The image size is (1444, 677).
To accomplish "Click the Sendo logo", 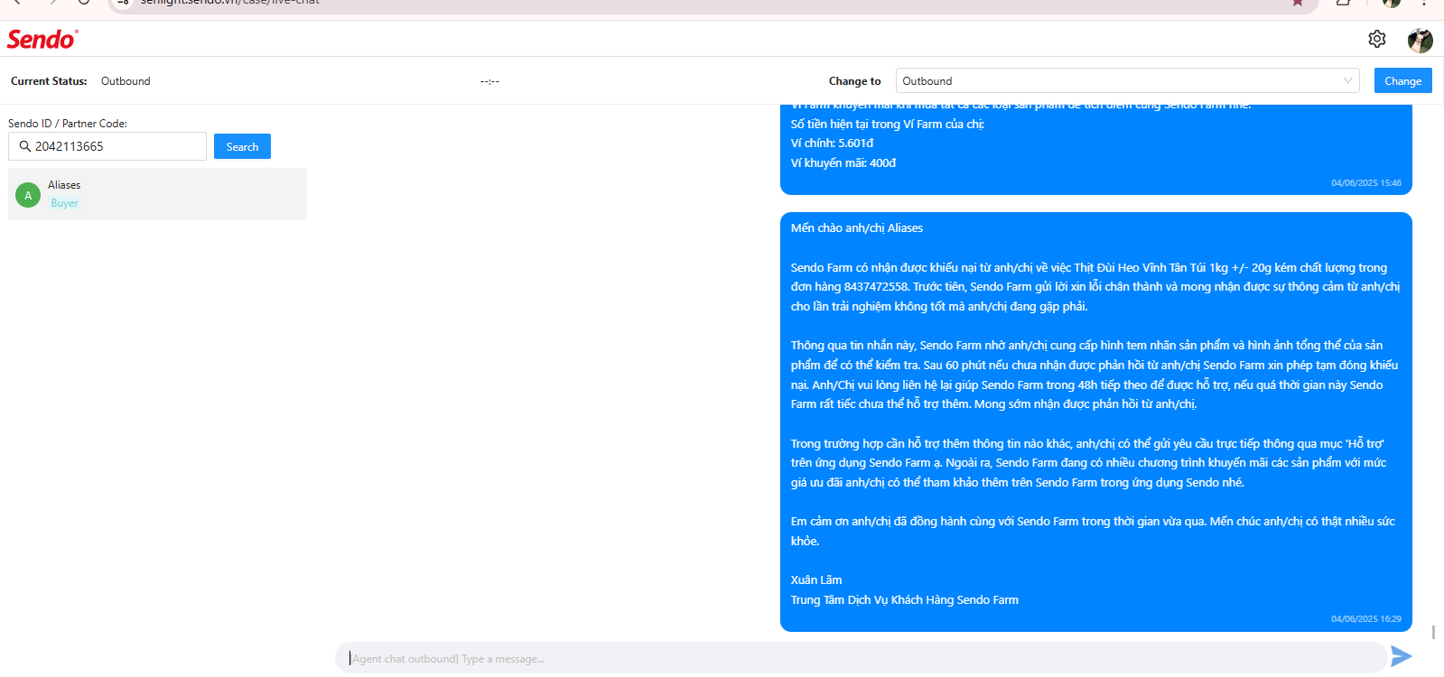I will coord(42,39).
